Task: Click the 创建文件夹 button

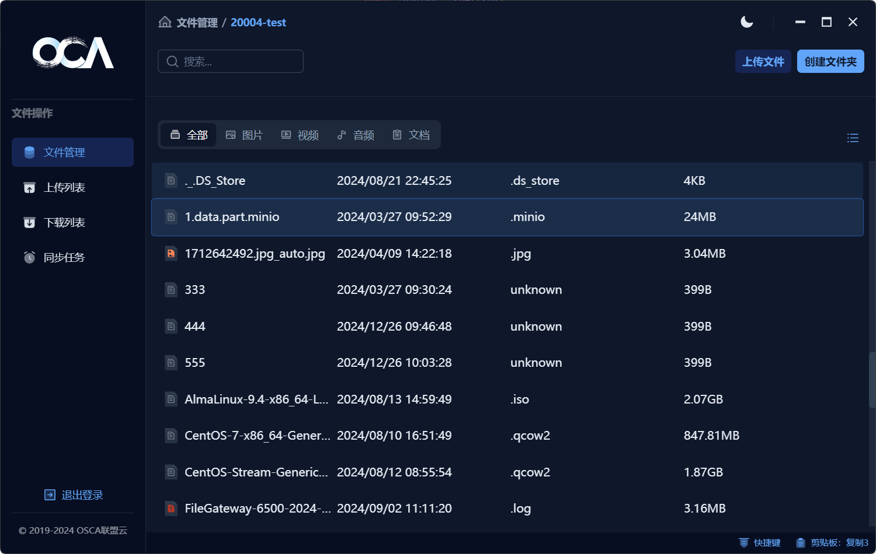Action: click(830, 61)
